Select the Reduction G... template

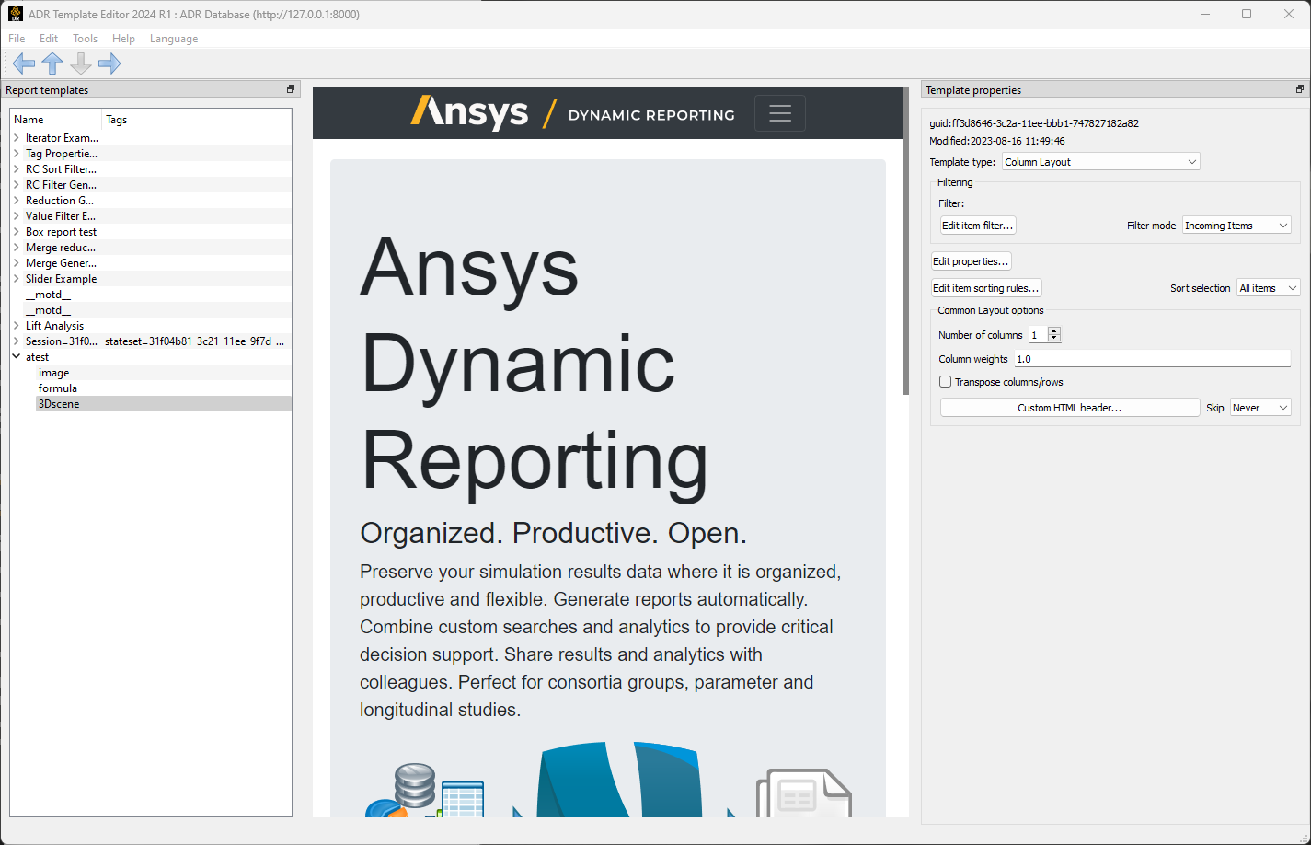60,201
